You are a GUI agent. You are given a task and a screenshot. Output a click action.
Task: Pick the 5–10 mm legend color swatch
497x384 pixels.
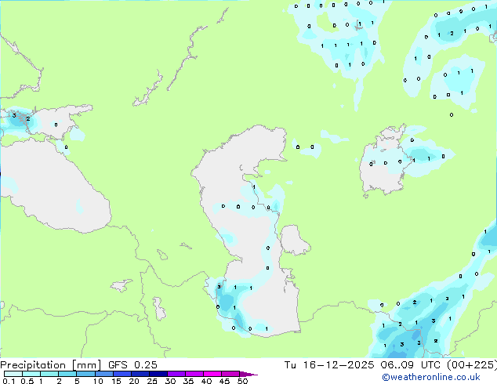tap(85, 374)
